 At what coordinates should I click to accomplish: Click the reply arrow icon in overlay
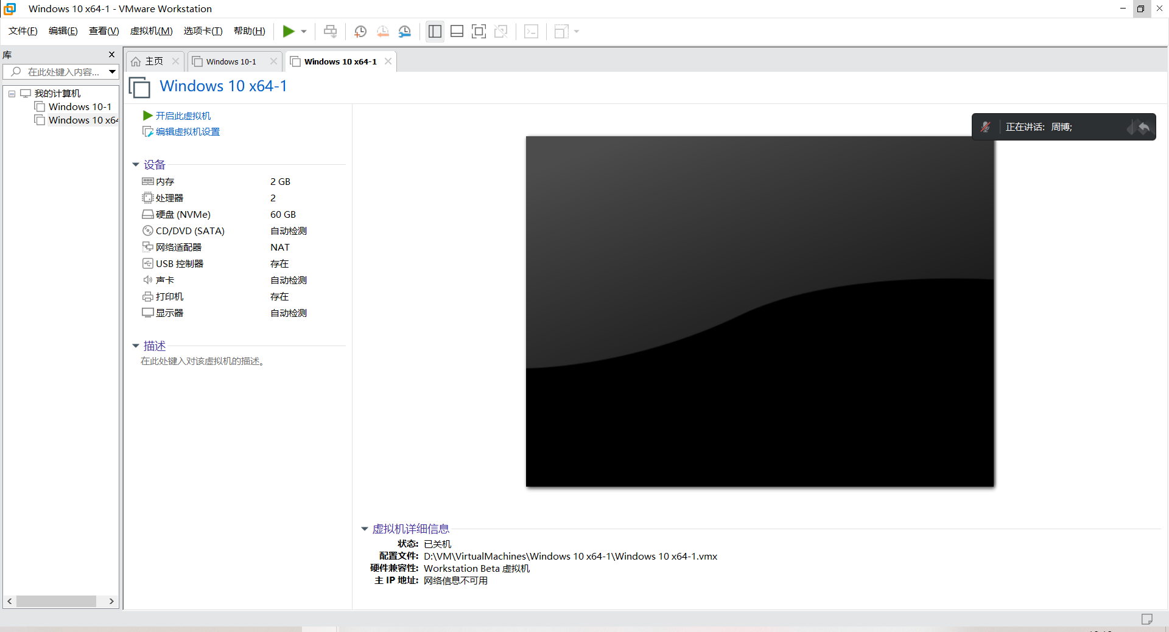tap(1144, 127)
